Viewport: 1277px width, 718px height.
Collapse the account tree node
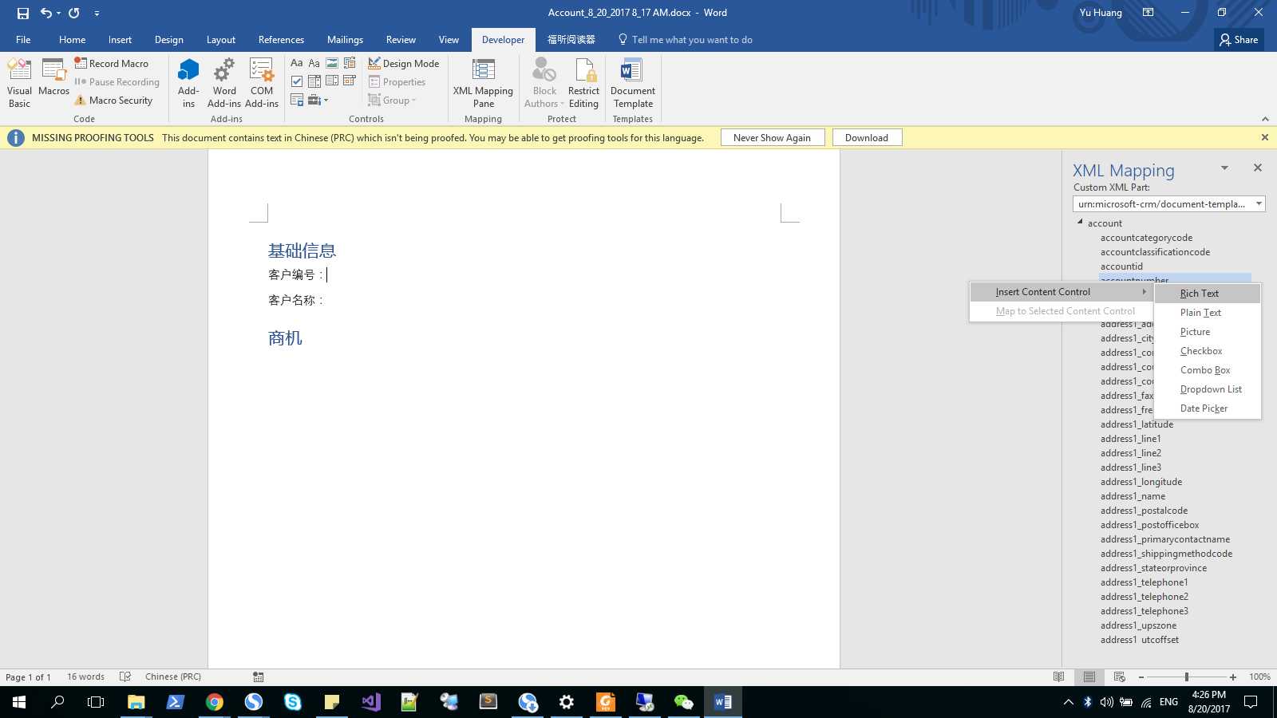pos(1080,223)
